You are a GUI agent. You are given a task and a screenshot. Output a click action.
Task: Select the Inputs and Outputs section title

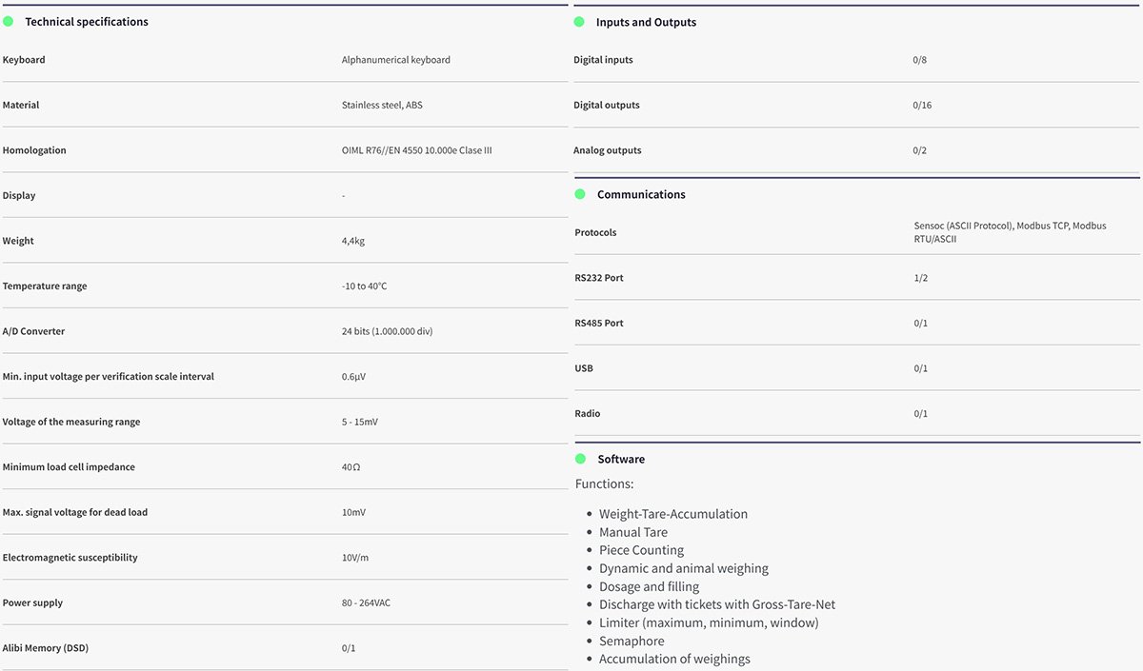[x=646, y=22]
